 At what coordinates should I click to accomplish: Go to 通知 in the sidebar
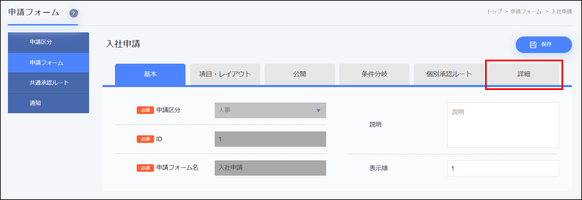(x=48, y=103)
